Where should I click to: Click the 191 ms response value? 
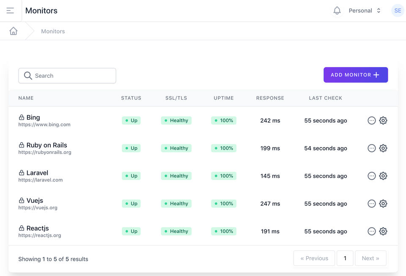tap(270, 231)
